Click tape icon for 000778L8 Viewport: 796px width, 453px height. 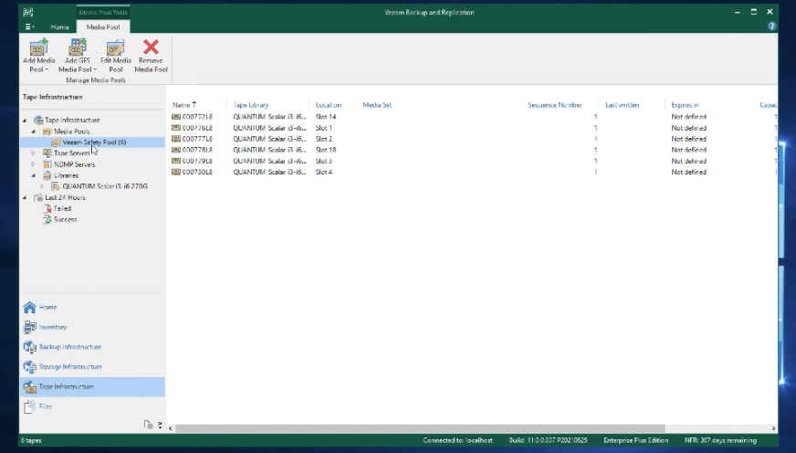pyautogui.click(x=176, y=150)
